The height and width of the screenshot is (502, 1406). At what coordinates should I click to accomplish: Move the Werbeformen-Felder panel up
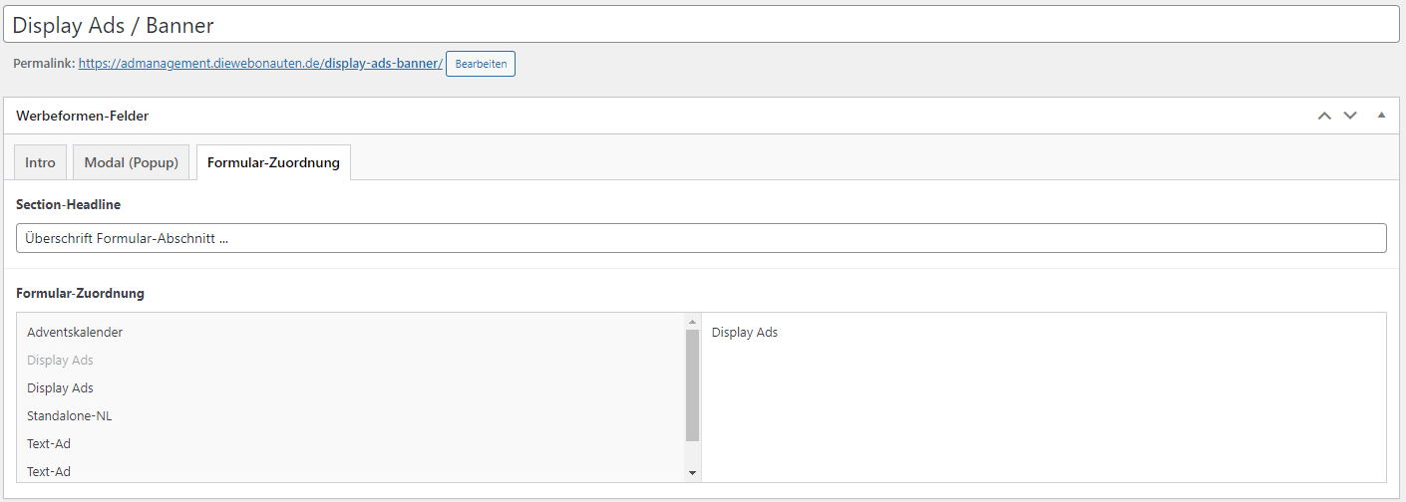(1324, 116)
